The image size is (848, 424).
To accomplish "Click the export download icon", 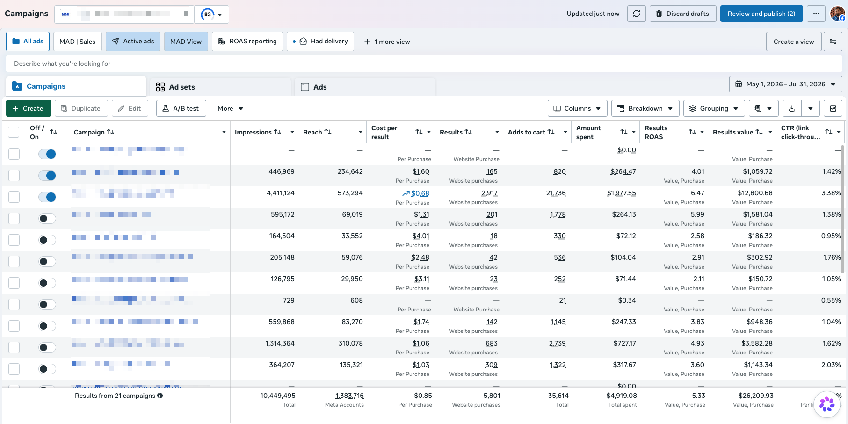I will 792,108.
